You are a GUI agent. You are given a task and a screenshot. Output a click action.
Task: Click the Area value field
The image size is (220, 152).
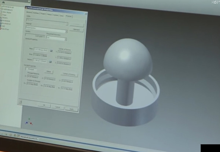tap(40, 55)
